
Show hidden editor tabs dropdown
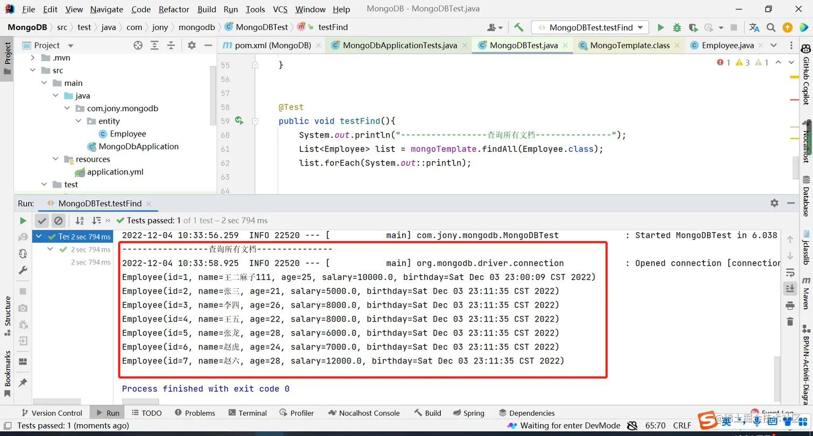tap(774, 46)
